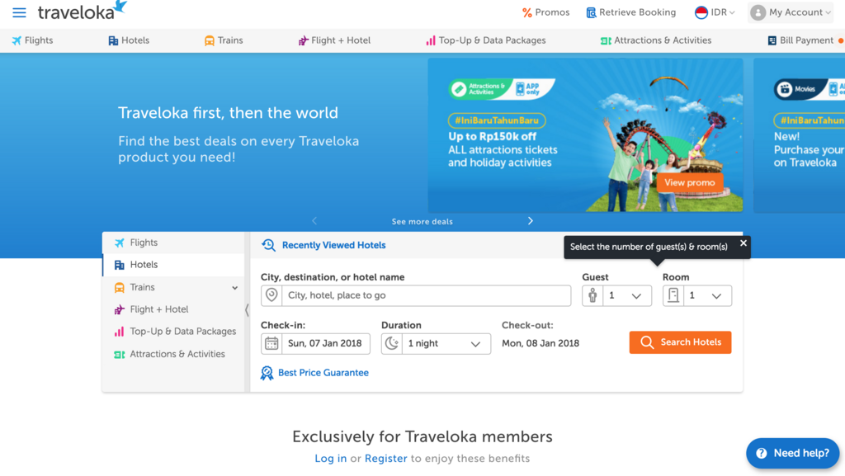Screen dimensions: 845x476
Task: Click the Search Hotels button
Action: point(680,342)
